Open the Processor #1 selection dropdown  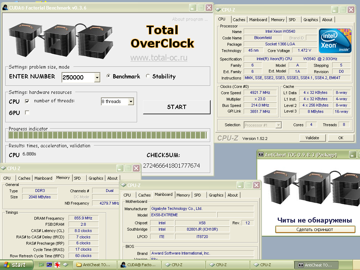point(278,125)
